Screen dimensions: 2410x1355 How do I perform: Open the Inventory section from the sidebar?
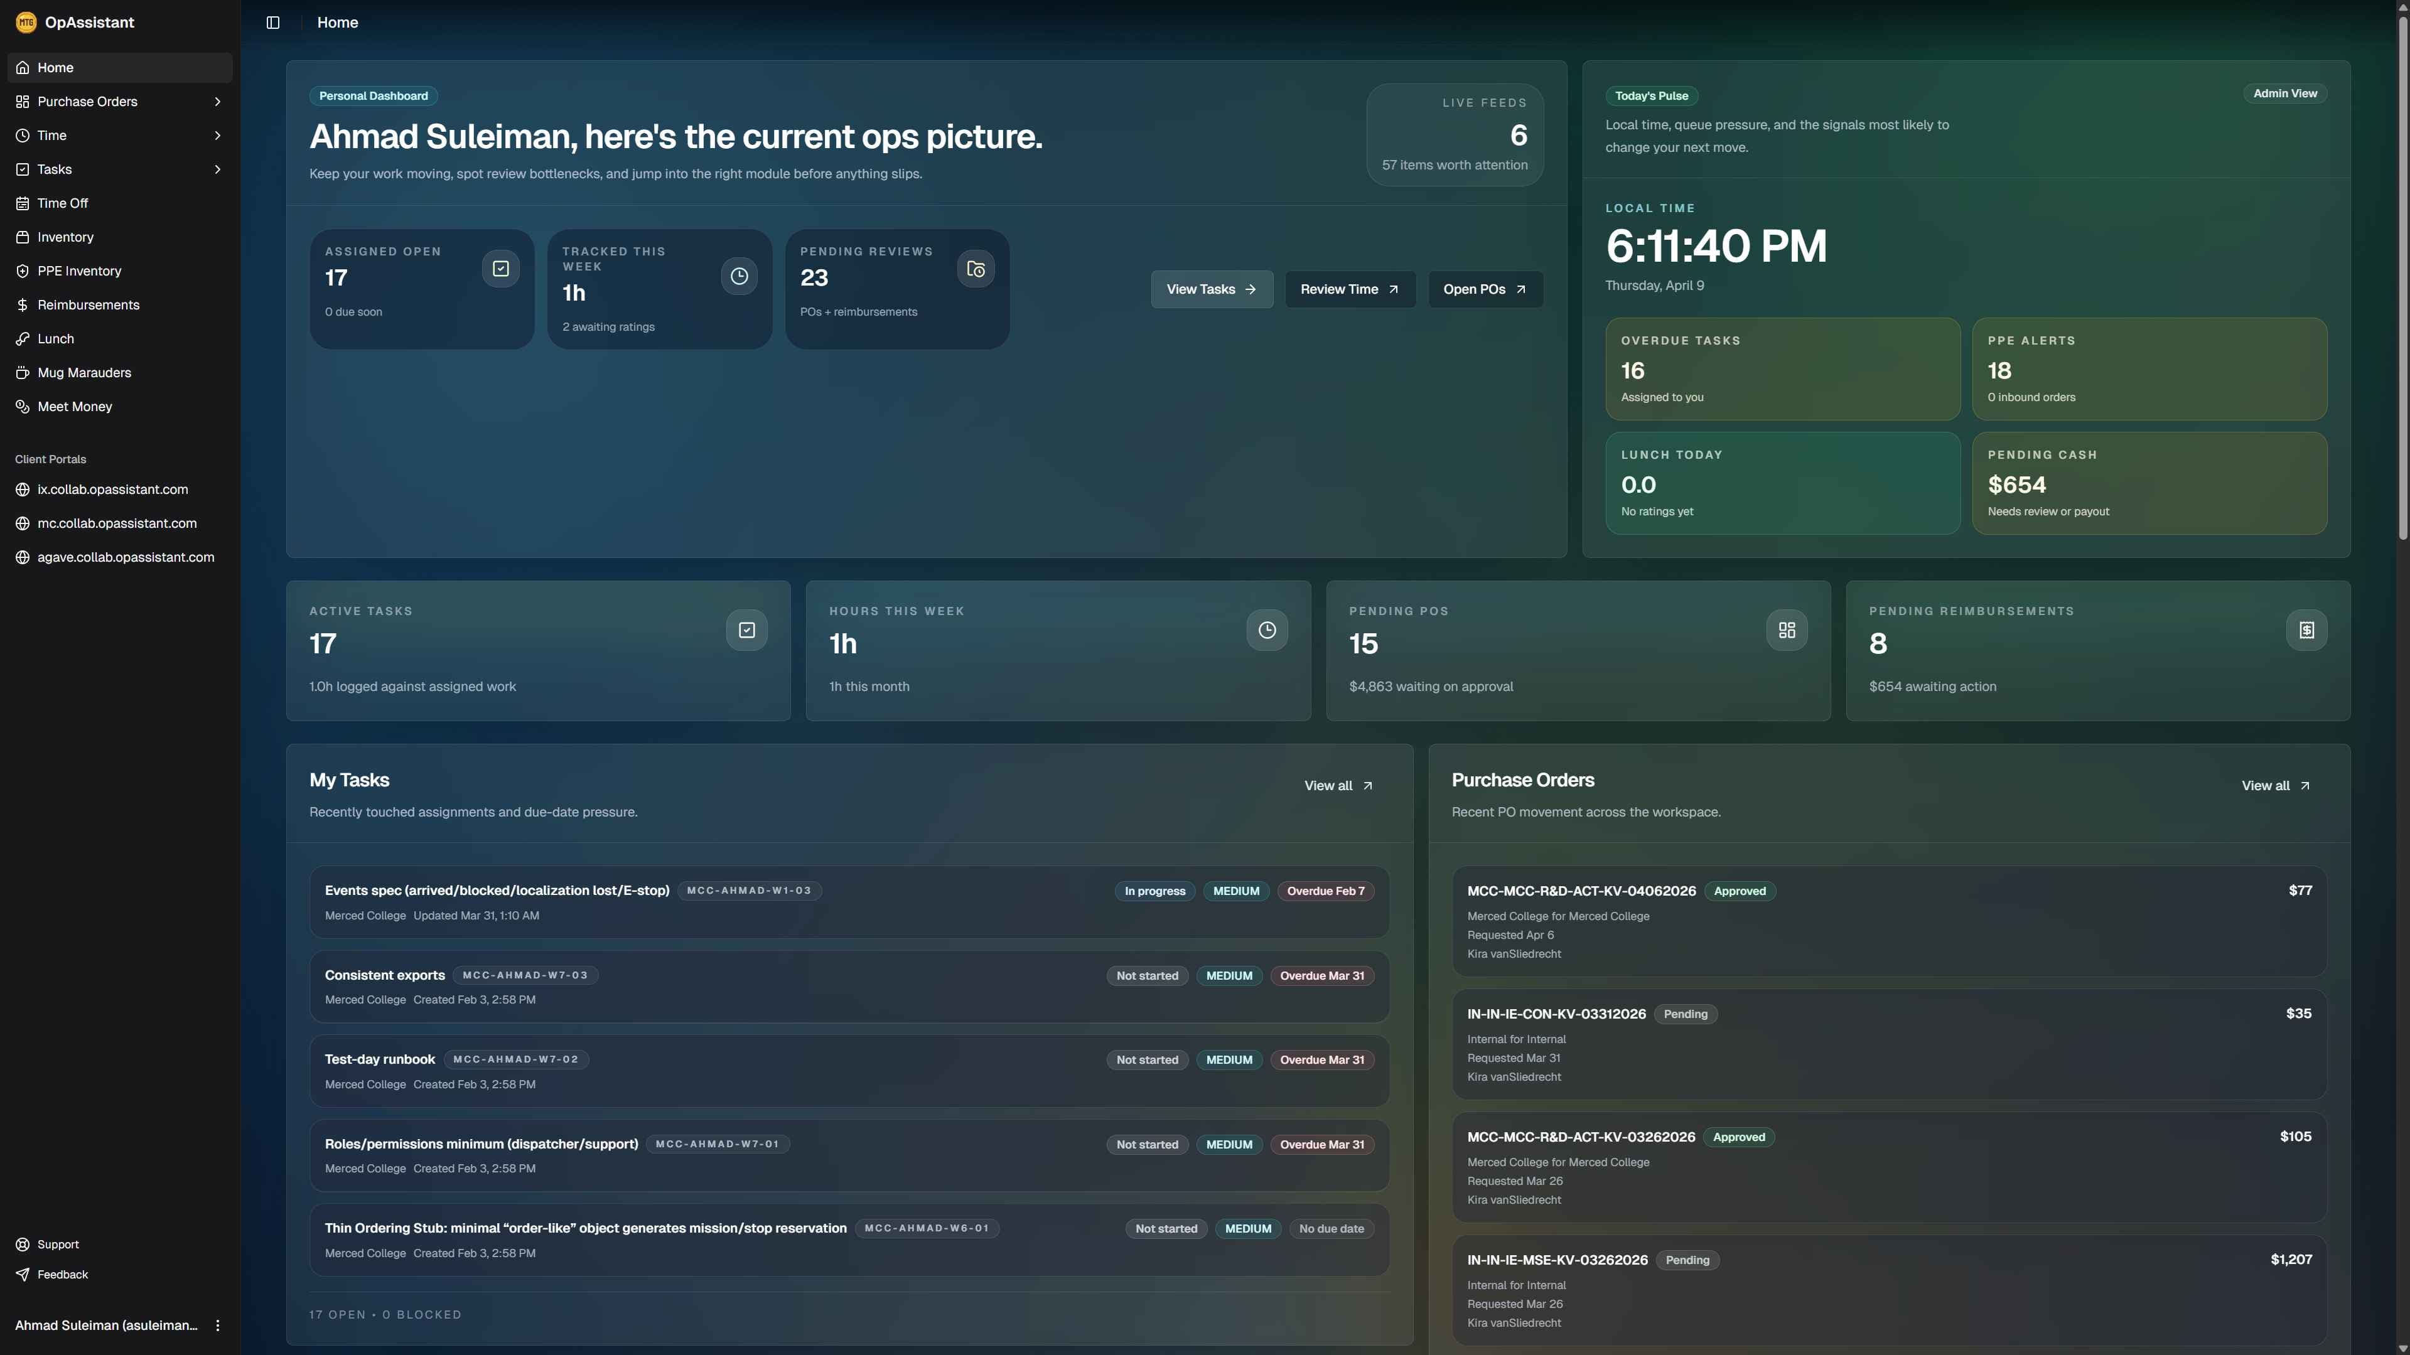pos(65,237)
